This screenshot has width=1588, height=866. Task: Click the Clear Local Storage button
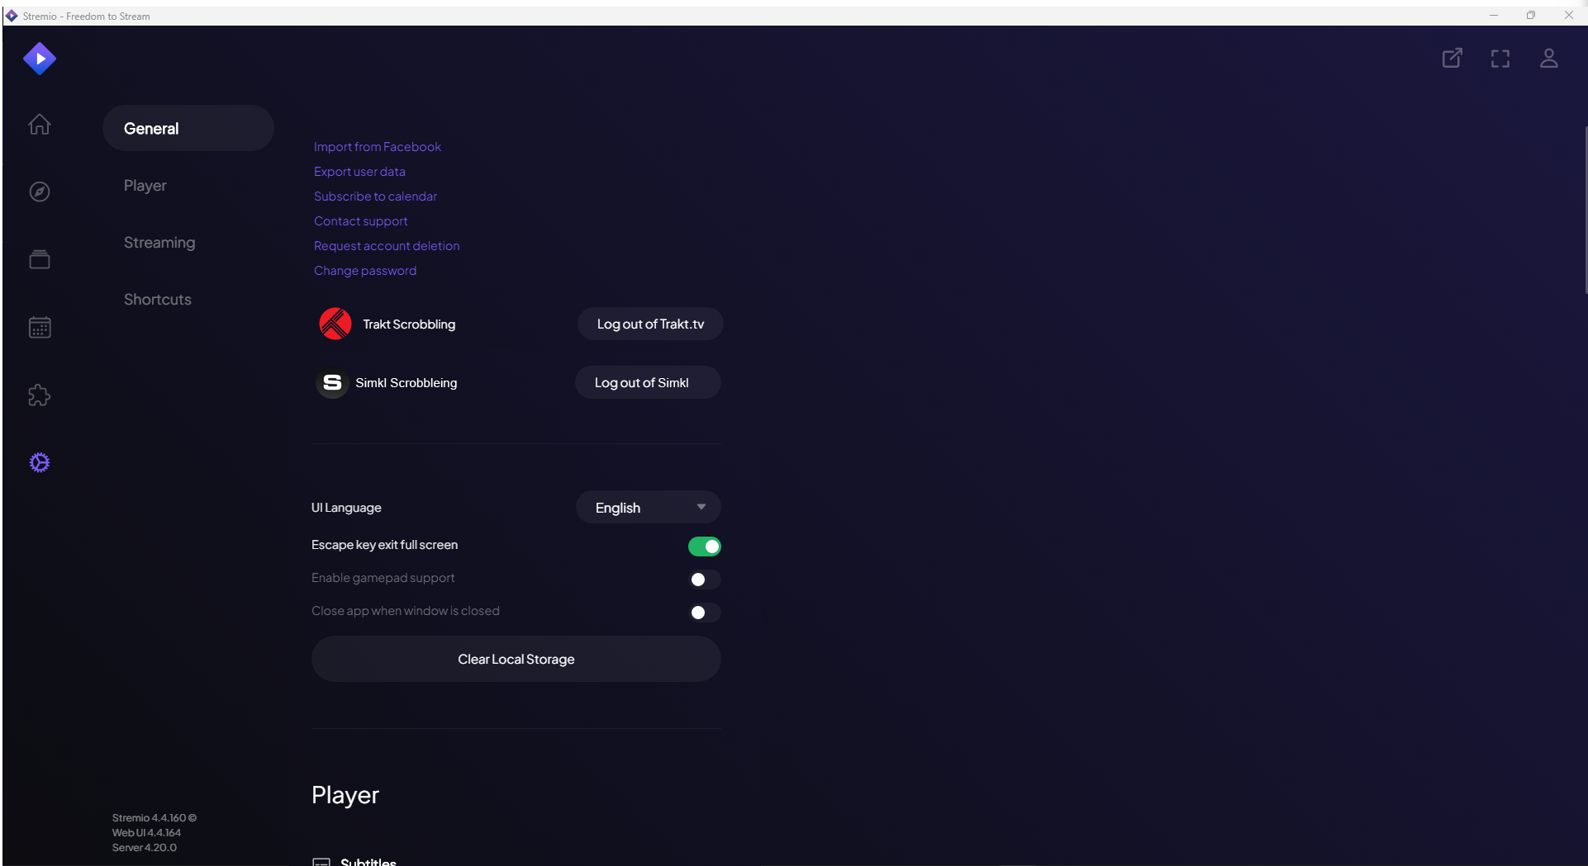pos(515,659)
